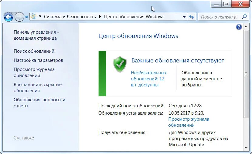This screenshot has width=252, height=154.
Task: Click the greyed forward navigation arrow
Action: tap(19, 17)
